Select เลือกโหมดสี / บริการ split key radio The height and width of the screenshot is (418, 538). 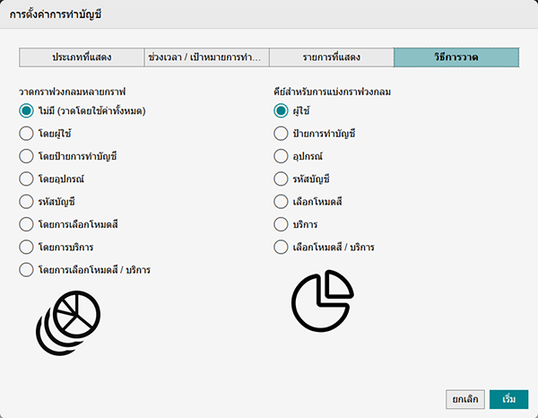coord(282,247)
